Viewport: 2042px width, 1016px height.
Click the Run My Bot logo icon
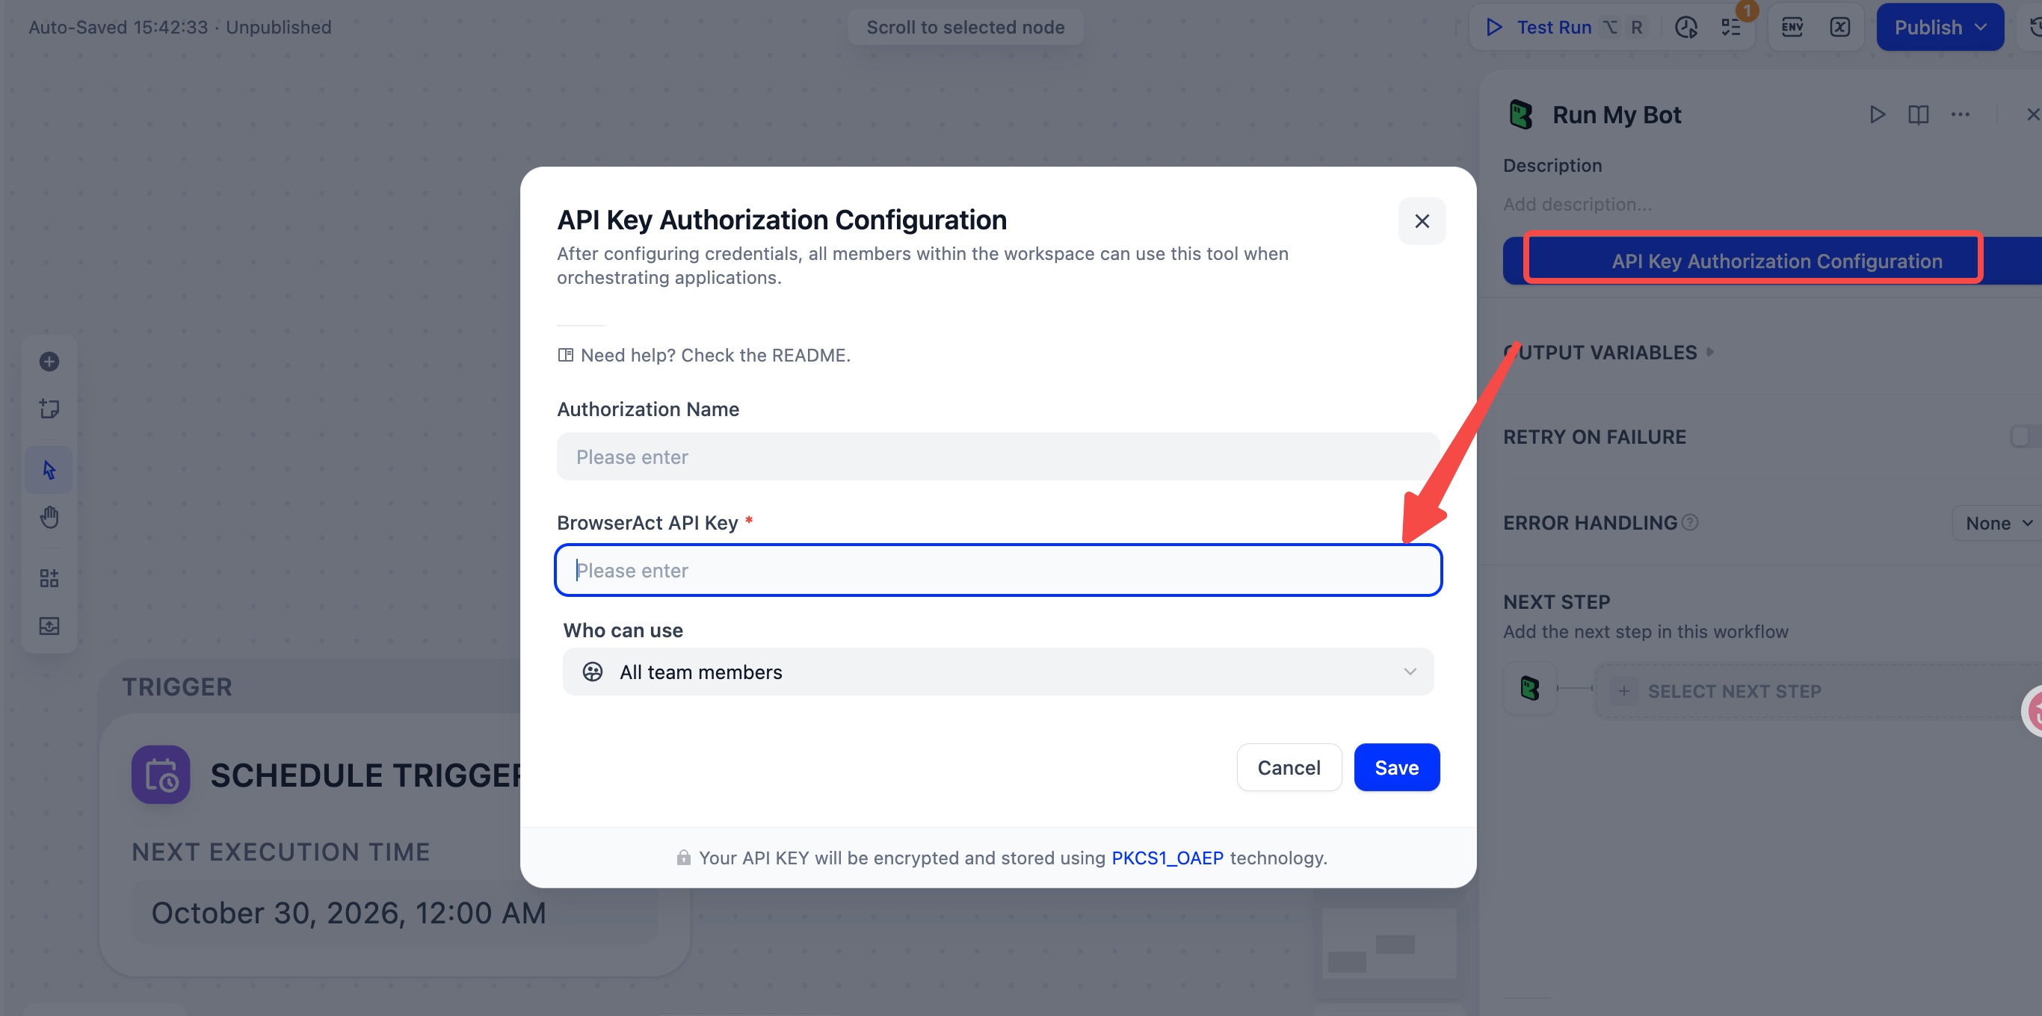pos(1520,115)
